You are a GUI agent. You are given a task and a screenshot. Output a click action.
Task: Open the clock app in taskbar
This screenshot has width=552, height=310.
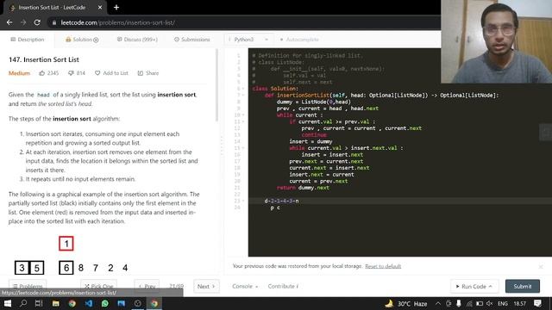tap(138, 303)
